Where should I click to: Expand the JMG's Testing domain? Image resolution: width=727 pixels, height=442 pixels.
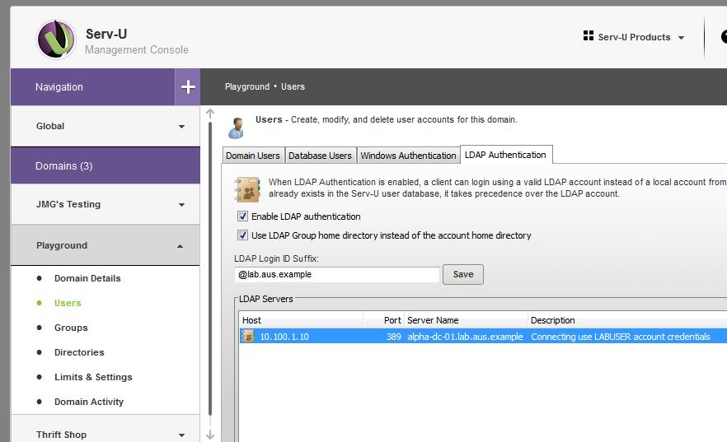coord(106,205)
